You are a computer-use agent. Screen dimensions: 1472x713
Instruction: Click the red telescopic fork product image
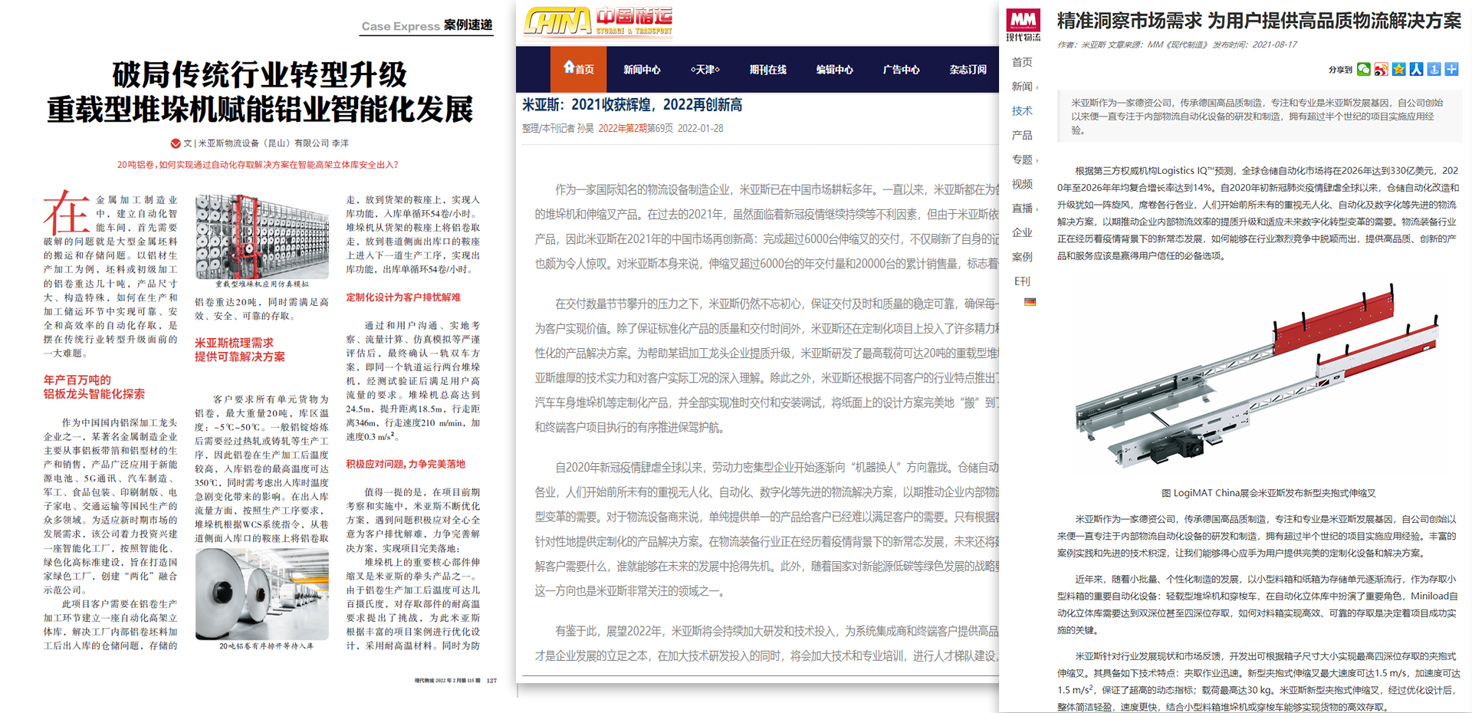point(1257,377)
